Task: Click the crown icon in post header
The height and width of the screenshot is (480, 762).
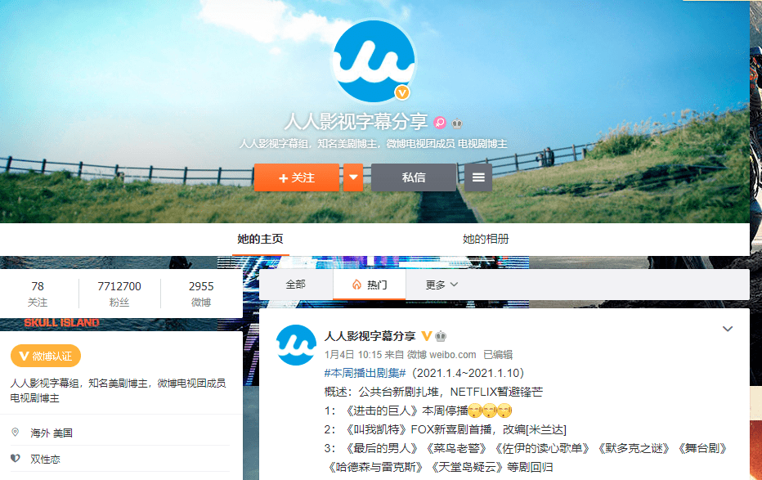Action: pyautogui.click(x=441, y=336)
